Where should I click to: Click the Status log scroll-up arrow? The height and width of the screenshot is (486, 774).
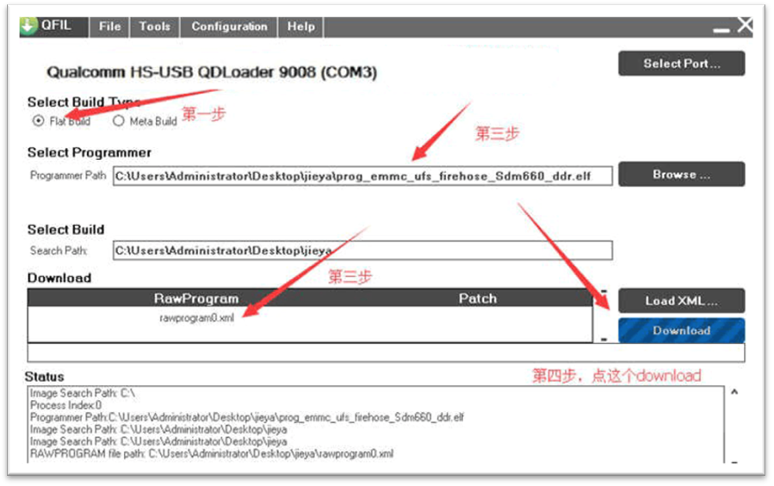click(734, 393)
